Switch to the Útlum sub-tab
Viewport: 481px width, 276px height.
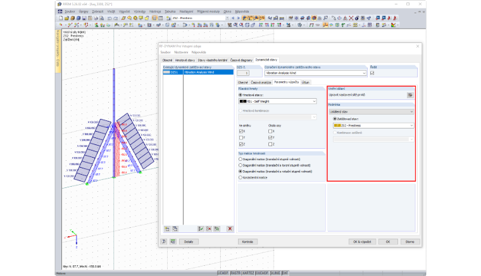(306, 82)
